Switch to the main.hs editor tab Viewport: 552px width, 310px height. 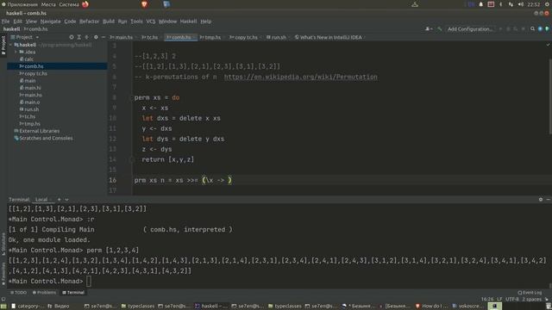(x=122, y=37)
